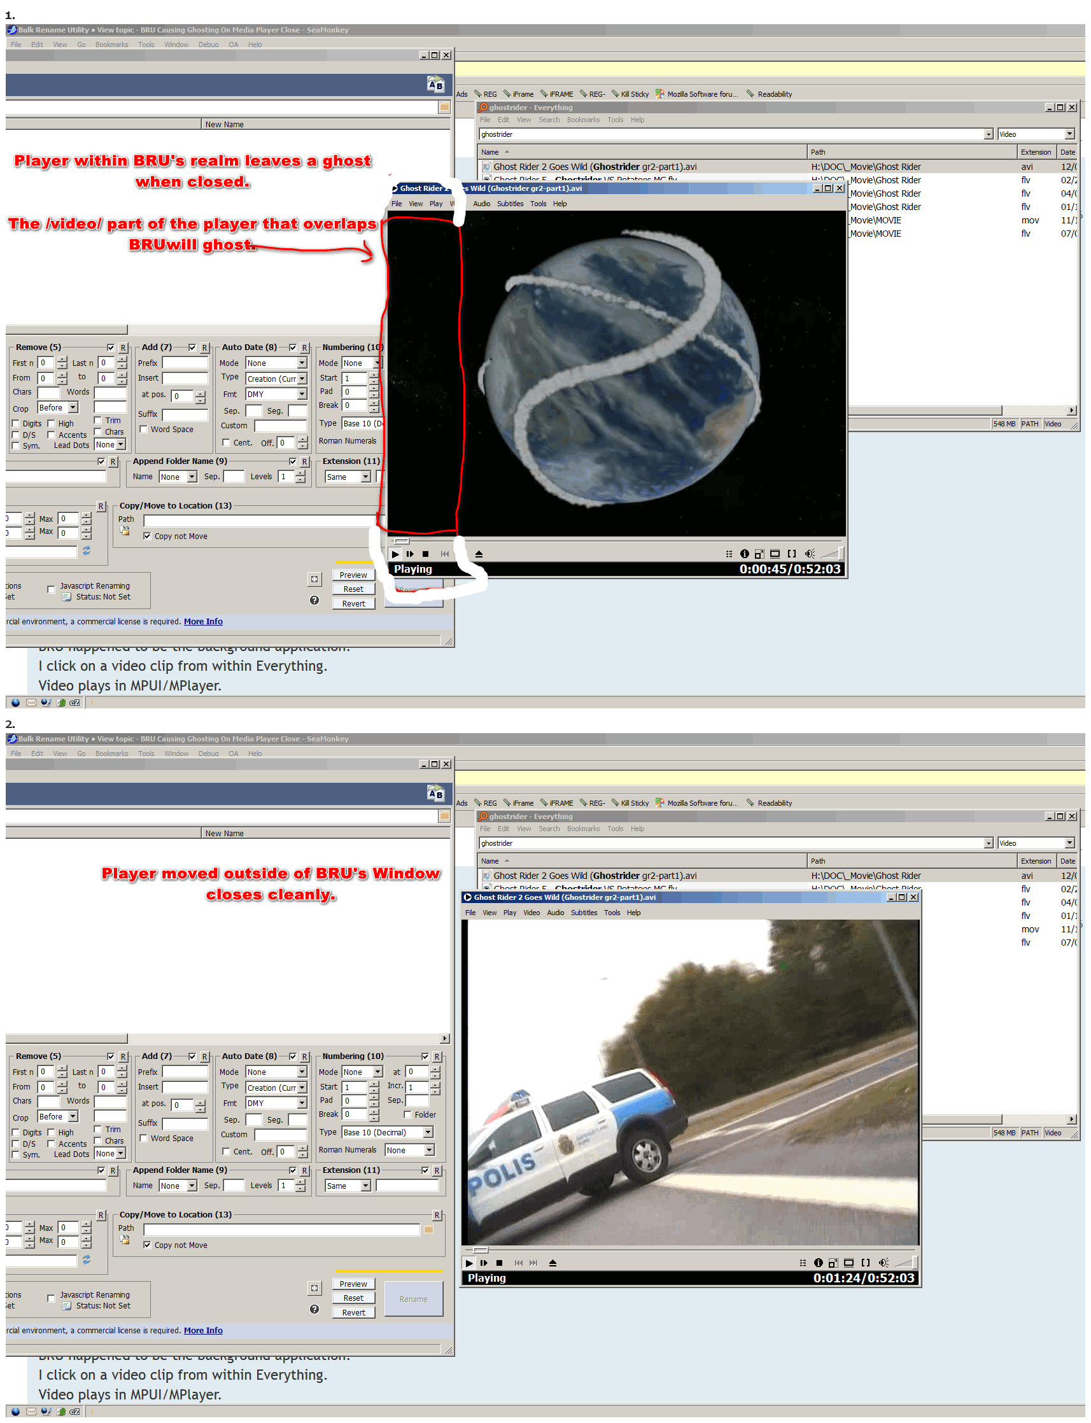Click eject icon in screenshot 2's player
The height and width of the screenshot is (1423, 1091).
(x=553, y=1263)
